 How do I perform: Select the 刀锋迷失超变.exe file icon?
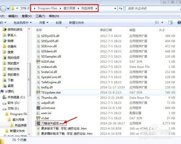coord(38,123)
